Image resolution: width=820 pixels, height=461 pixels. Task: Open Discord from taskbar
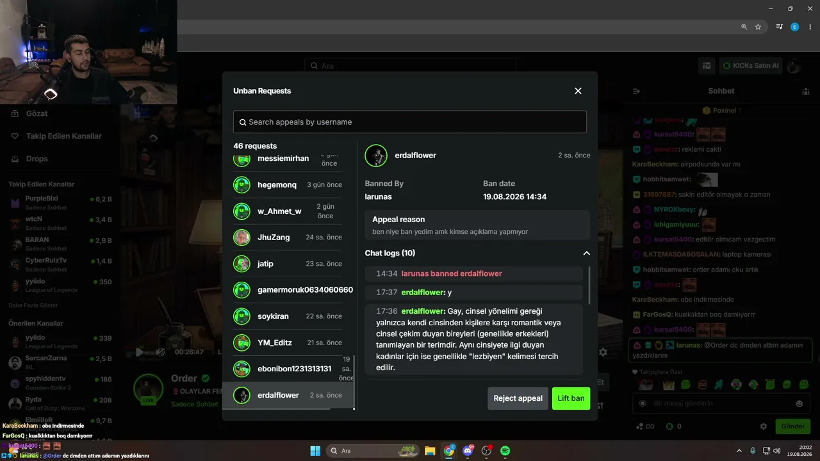(468, 451)
